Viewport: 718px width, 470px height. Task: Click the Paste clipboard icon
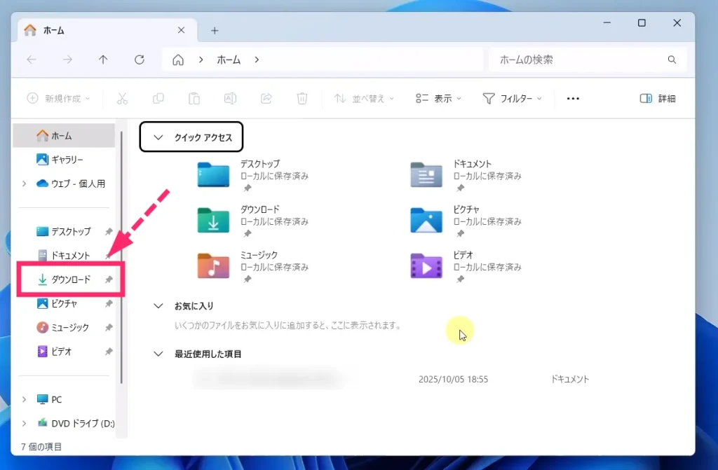point(194,99)
